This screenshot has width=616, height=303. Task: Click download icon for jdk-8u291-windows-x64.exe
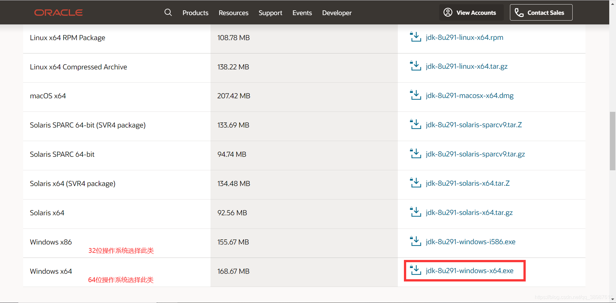point(415,270)
